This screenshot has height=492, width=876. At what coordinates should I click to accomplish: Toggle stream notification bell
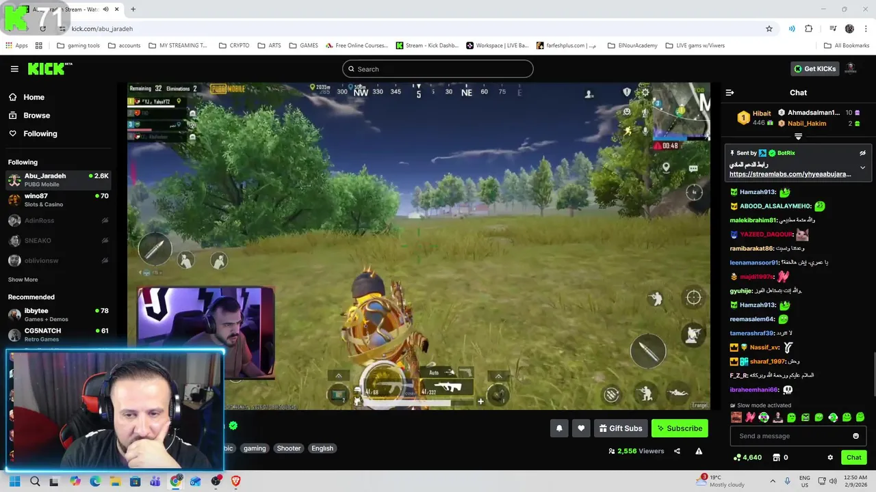pyautogui.click(x=559, y=428)
